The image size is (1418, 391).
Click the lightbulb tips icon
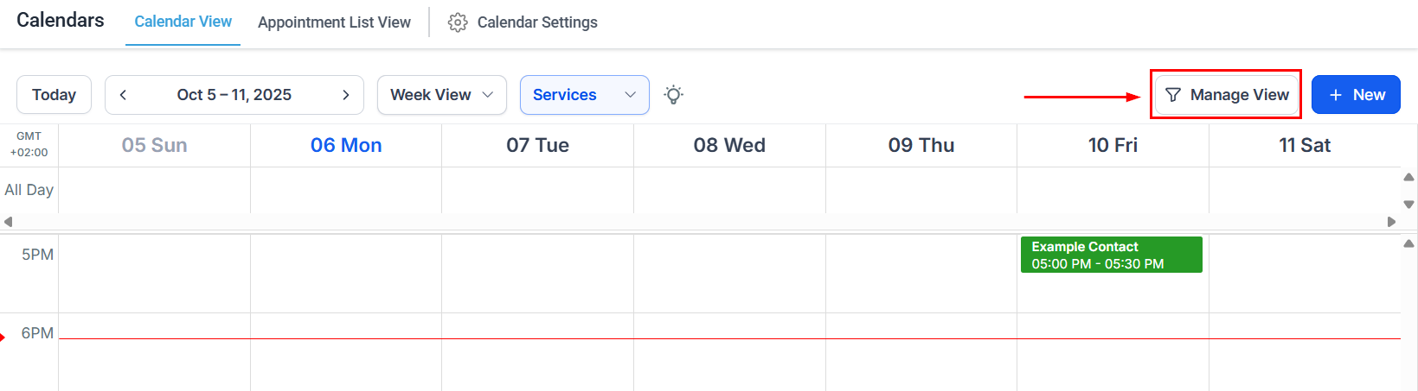(x=673, y=95)
